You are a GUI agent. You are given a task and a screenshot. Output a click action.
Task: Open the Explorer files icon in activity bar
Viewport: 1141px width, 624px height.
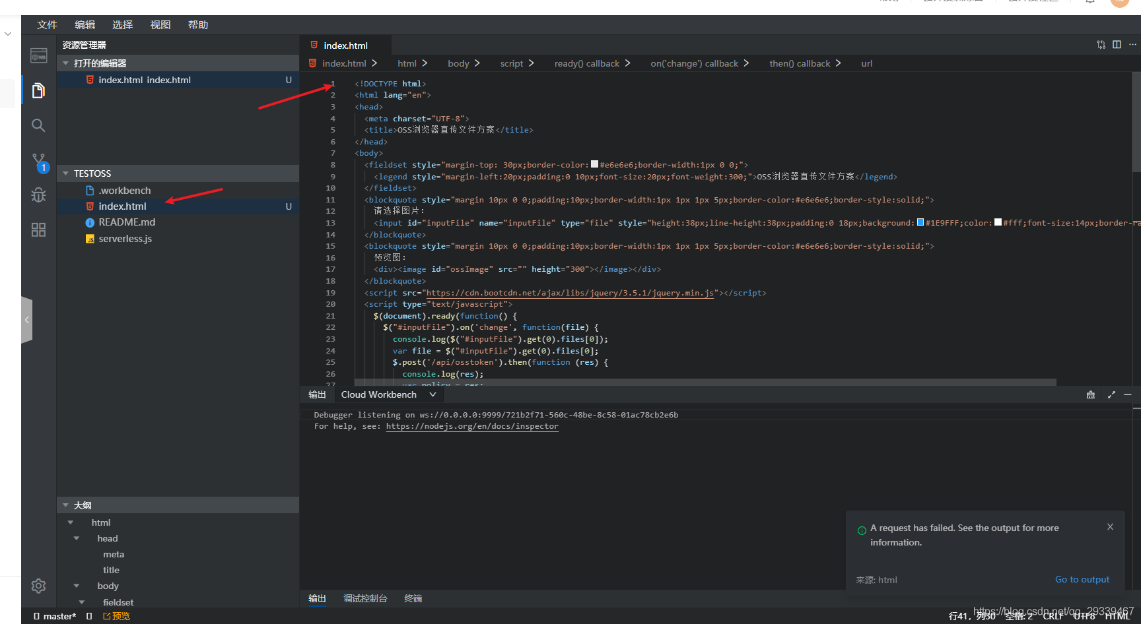tap(38, 90)
